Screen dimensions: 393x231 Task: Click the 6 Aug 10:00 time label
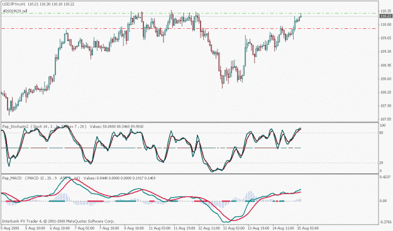(59, 228)
